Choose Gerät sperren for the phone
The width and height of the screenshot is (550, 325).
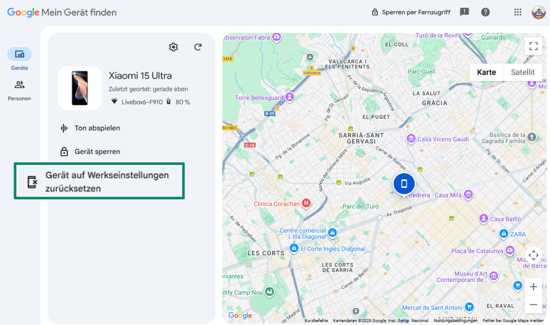[x=97, y=151]
